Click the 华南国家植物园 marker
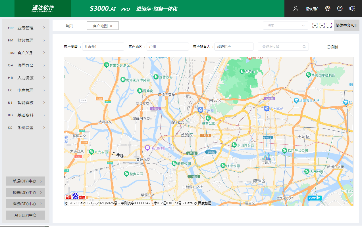362x227 pixels. tap(308, 75)
